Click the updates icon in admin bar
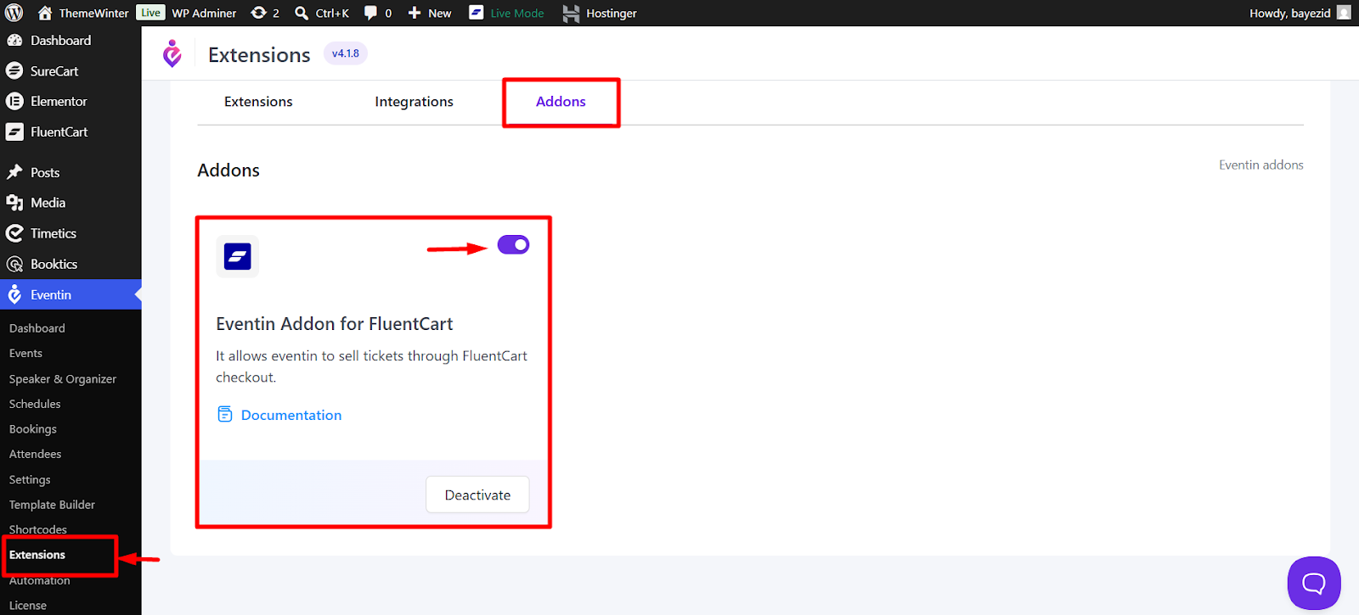The image size is (1359, 615). pyautogui.click(x=259, y=13)
